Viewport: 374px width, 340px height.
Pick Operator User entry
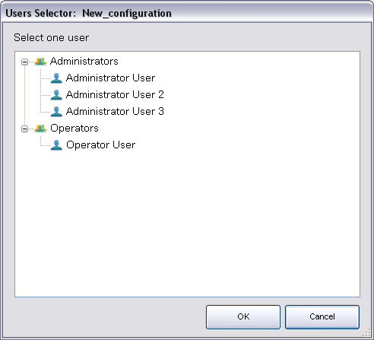pyautogui.click(x=101, y=145)
